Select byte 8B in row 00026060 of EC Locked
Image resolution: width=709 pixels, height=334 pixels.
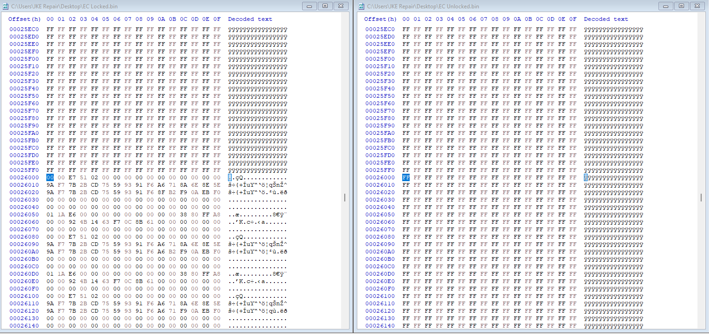[x=139, y=222]
